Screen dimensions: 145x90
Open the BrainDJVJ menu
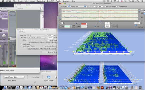pos(51,1)
